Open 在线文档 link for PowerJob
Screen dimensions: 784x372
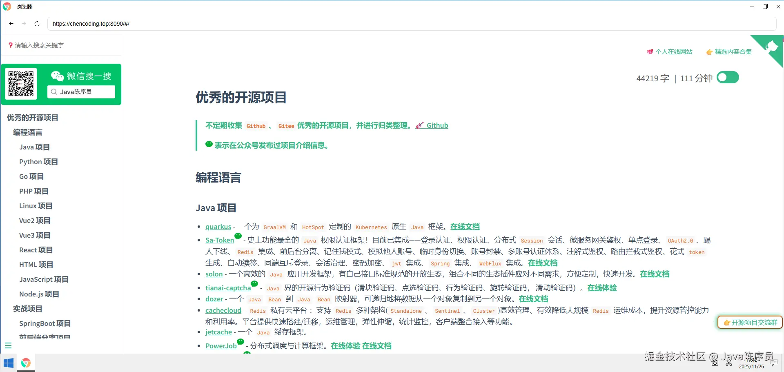click(x=376, y=346)
